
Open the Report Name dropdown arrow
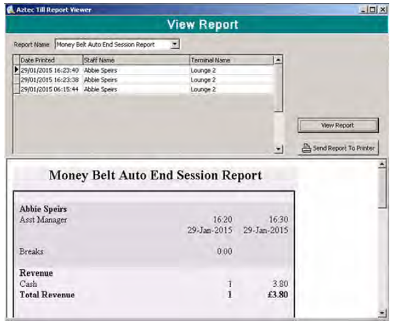(175, 44)
